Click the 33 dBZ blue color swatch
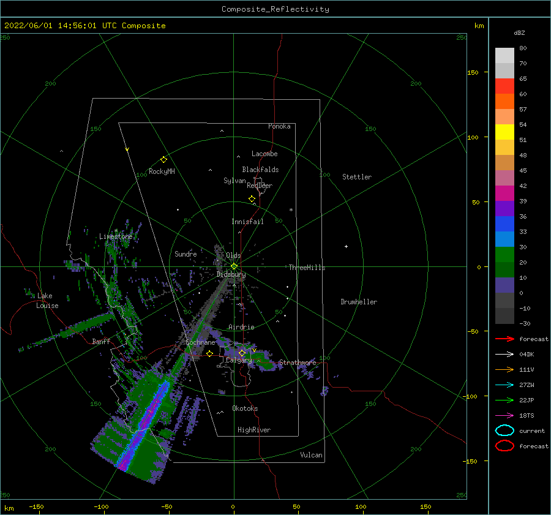This screenshot has height=515, width=551. [x=504, y=224]
